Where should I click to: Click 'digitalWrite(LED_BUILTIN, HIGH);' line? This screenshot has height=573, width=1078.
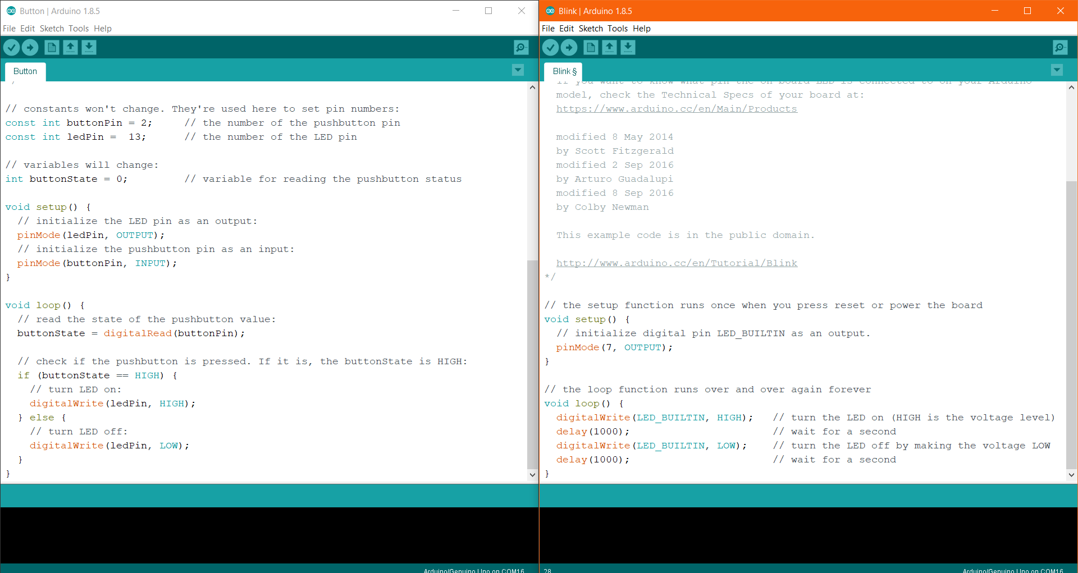point(655,418)
